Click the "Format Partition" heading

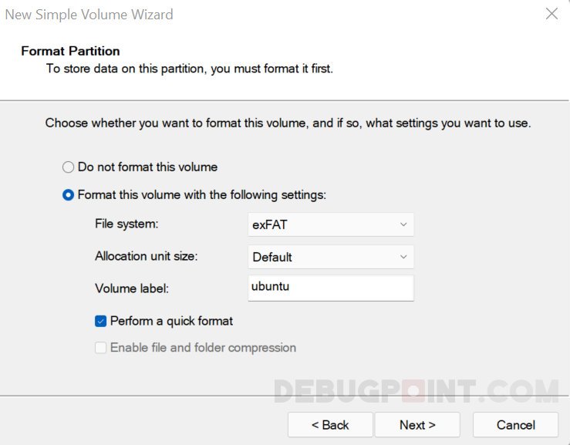coord(70,51)
